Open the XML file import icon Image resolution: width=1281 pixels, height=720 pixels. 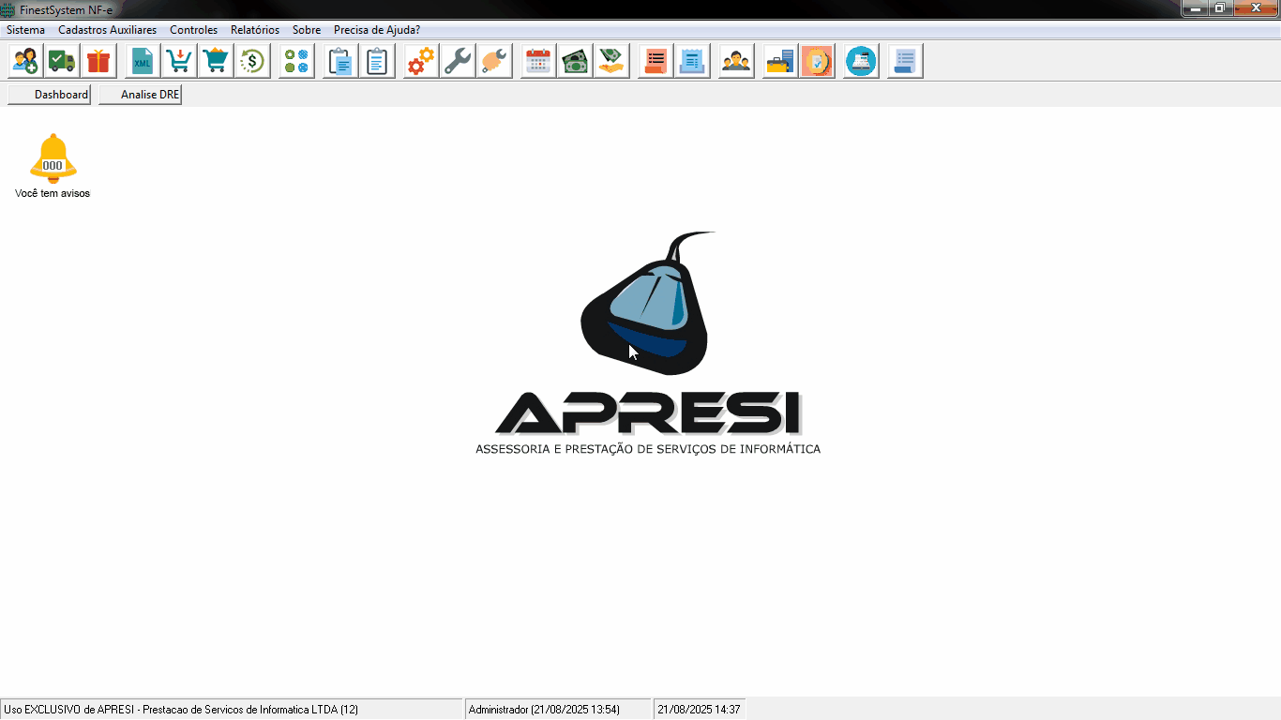(143, 62)
